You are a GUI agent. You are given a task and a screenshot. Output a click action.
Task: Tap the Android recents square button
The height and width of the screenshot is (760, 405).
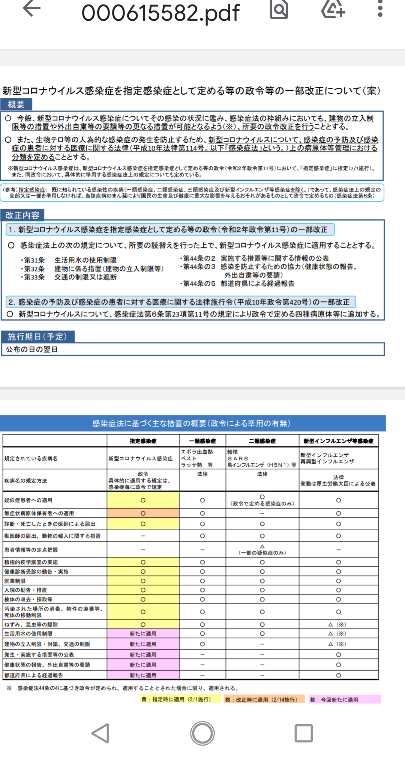coord(304,733)
